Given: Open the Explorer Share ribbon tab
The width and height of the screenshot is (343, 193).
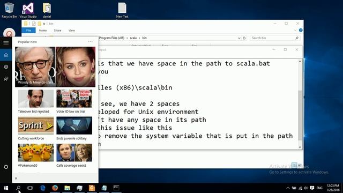Looking at the screenshot, I should [x=57, y=31].
